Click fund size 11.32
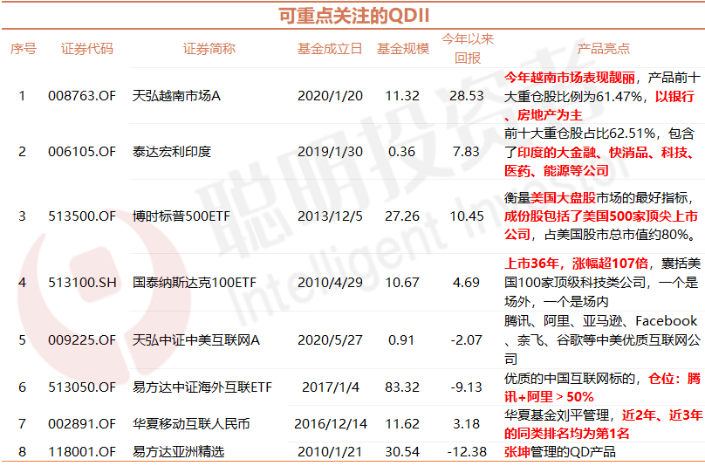The image size is (705, 466). (x=402, y=96)
